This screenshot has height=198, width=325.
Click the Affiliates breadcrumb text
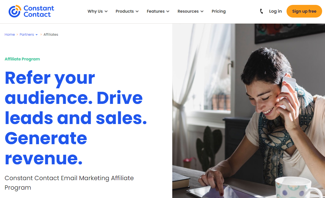pyautogui.click(x=51, y=35)
